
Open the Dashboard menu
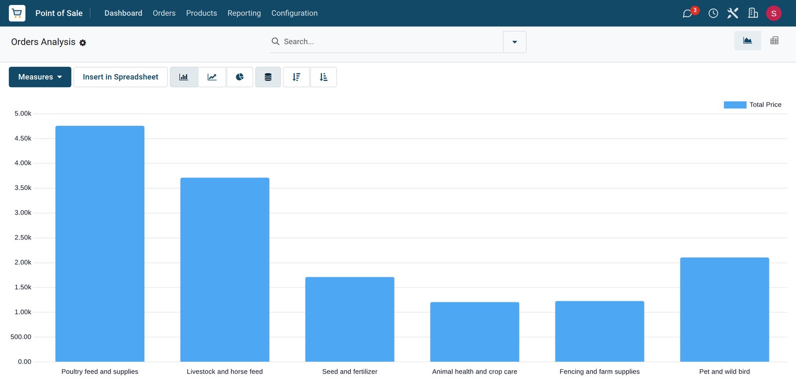click(x=123, y=13)
